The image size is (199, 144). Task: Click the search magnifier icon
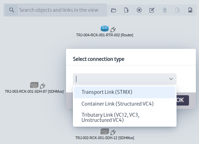11,10
